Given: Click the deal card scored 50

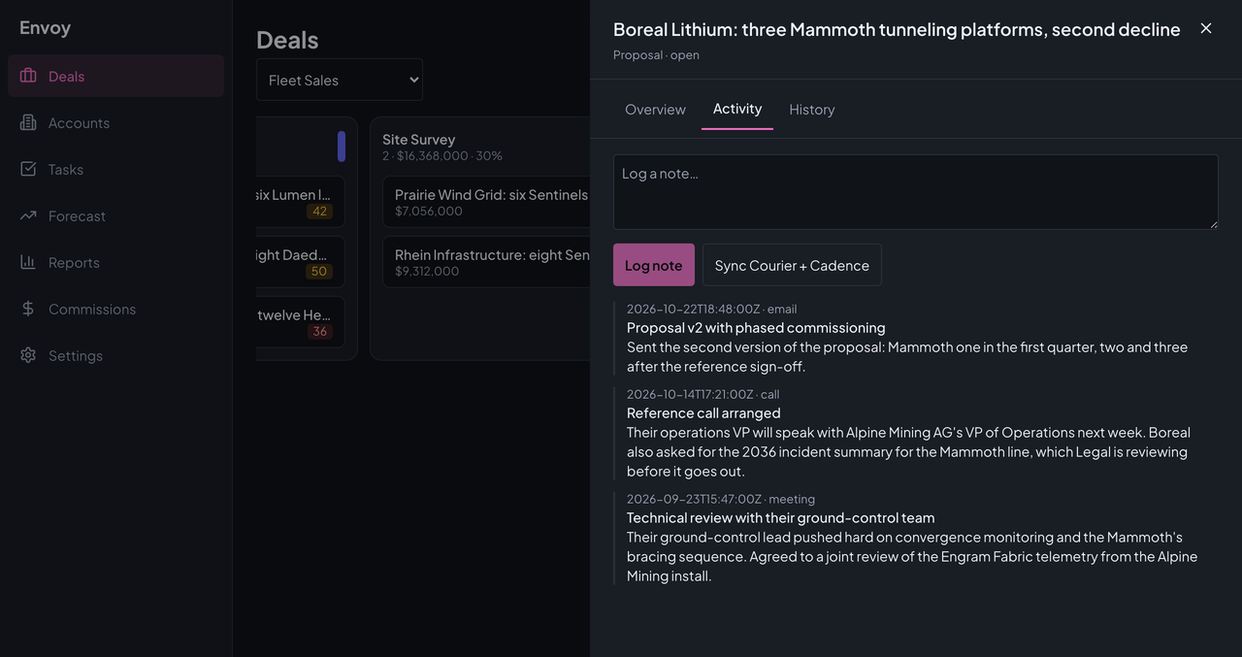Looking at the screenshot, I should 300,262.
